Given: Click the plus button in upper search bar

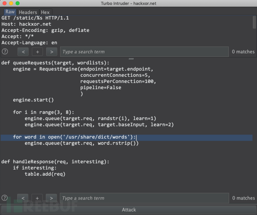Looking at the screenshot, I should pyautogui.click(x=37, y=52).
